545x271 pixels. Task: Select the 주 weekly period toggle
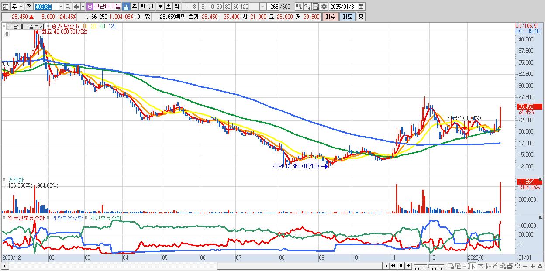[x=135, y=7]
